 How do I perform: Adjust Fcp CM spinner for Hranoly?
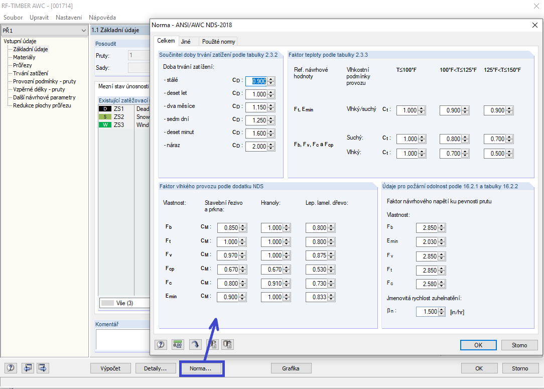tap(287, 269)
